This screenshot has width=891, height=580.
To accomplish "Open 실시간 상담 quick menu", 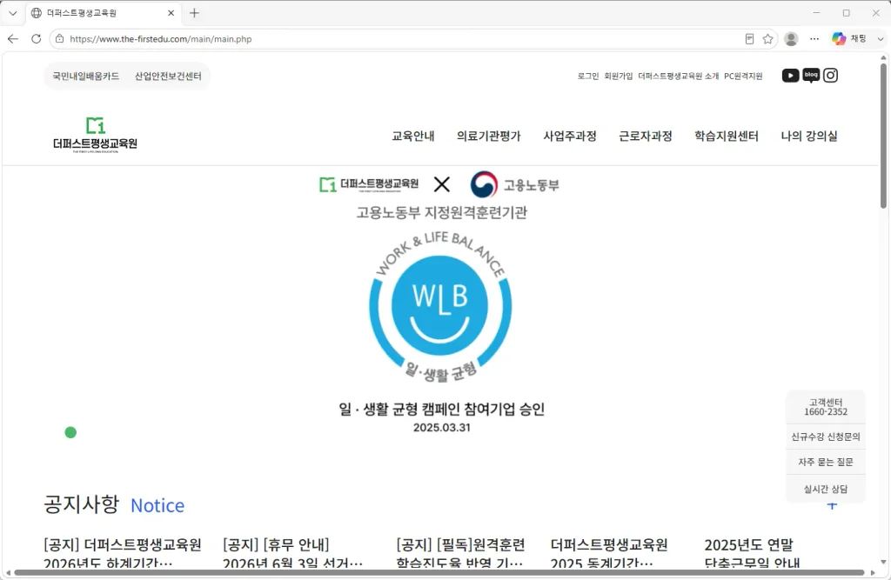I will point(826,489).
